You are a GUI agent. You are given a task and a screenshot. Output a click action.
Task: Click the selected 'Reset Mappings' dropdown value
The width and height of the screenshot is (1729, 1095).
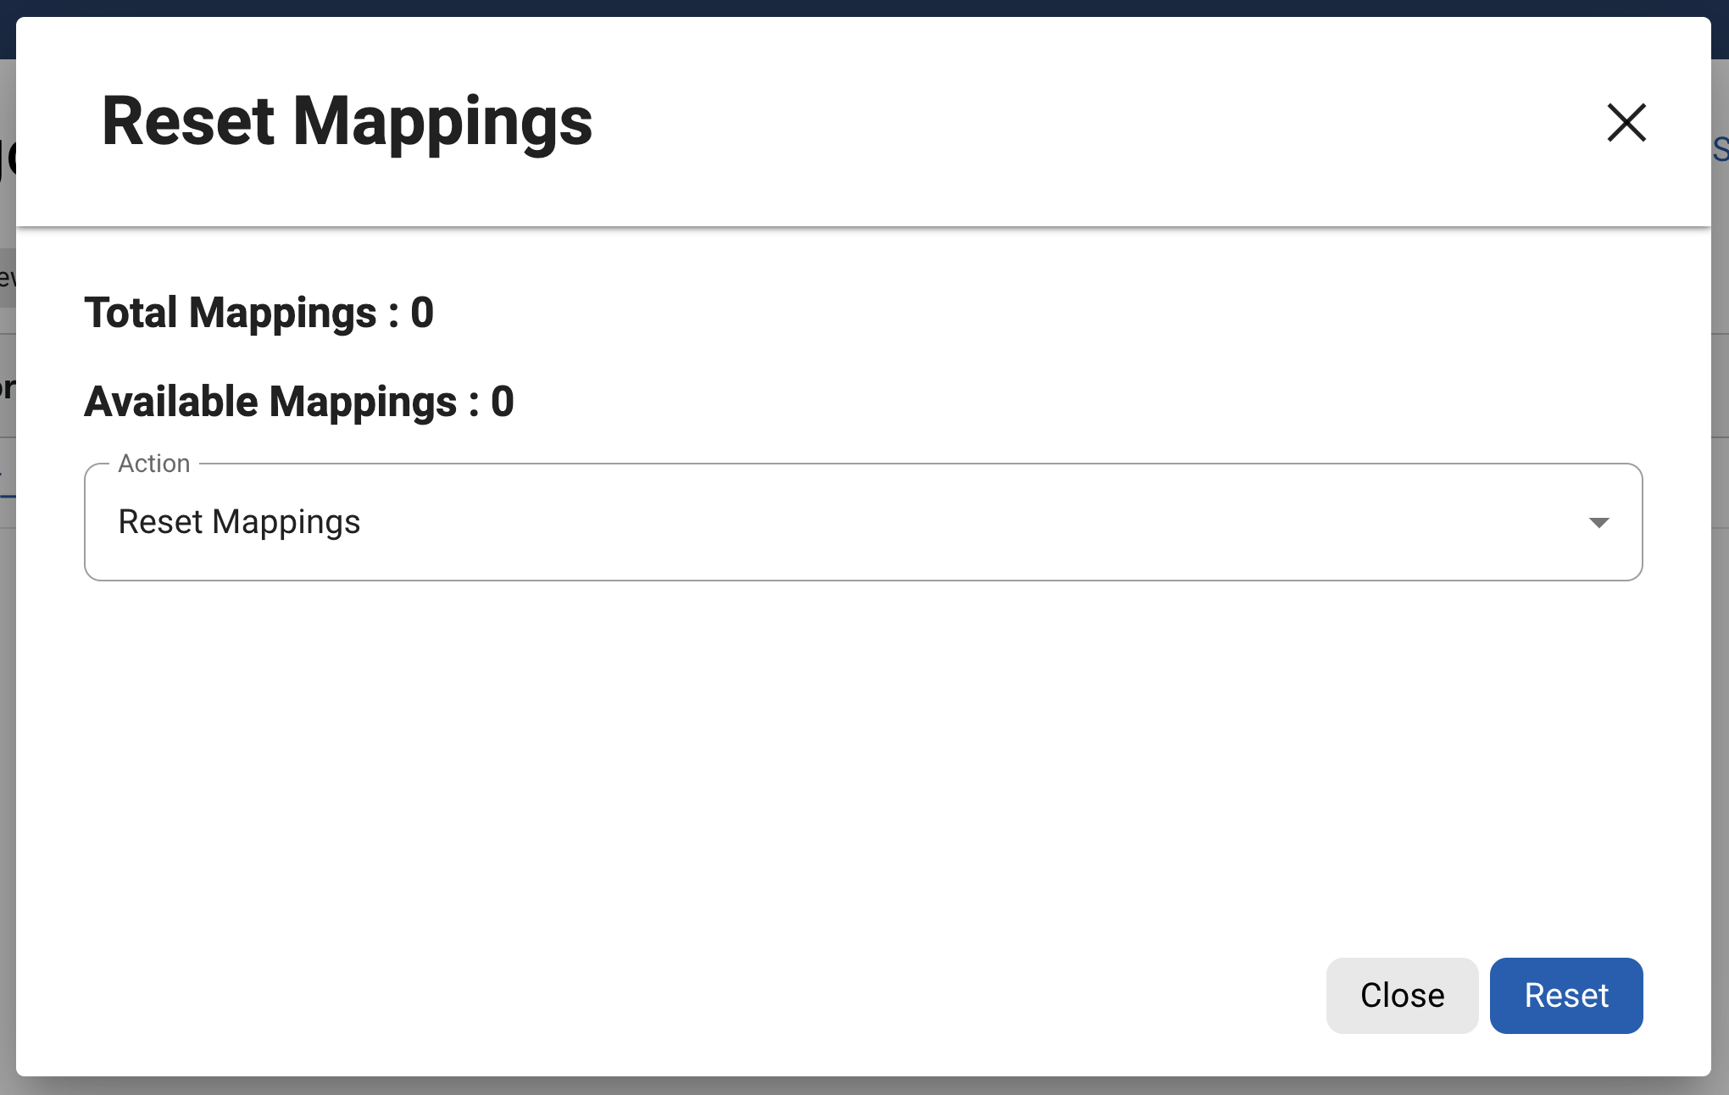[x=240, y=522]
